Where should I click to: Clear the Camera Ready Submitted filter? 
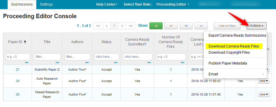pos(149,62)
